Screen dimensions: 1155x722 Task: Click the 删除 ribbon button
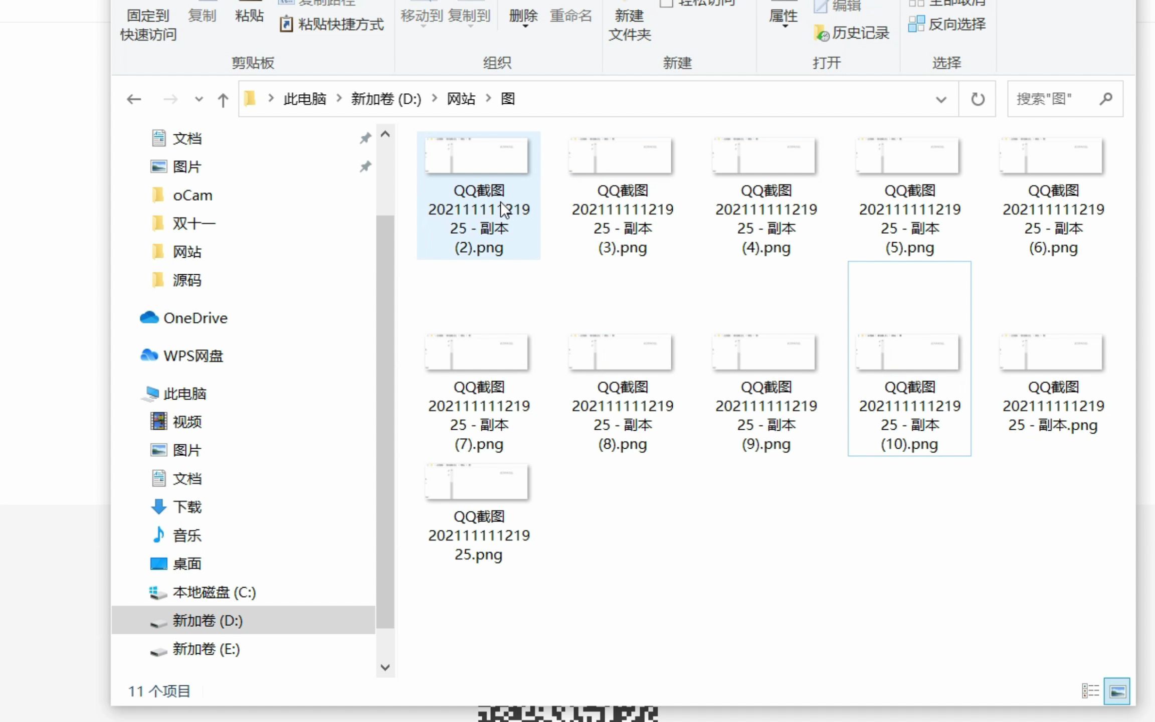click(x=523, y=16)
